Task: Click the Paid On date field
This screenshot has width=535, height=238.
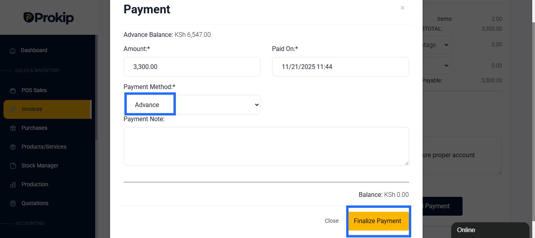Action: [340, 67]
